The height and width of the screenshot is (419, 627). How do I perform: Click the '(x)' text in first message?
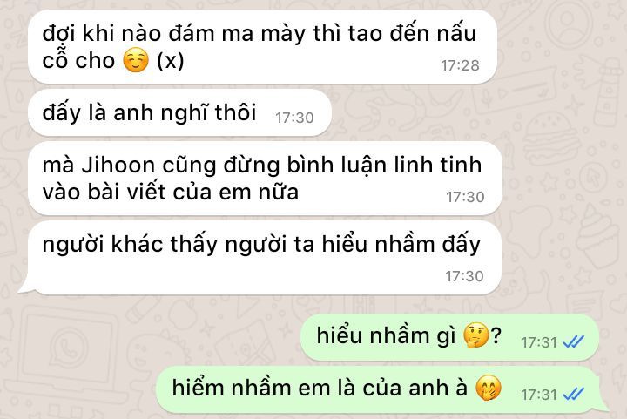[171, 61]
